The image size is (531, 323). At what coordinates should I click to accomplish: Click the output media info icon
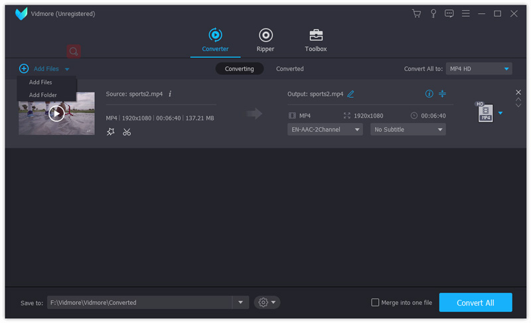[429, 94]
